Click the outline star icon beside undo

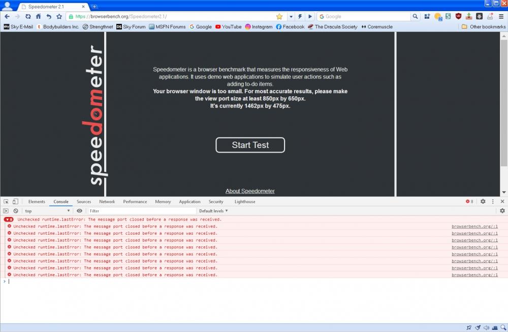pos(59,17)
